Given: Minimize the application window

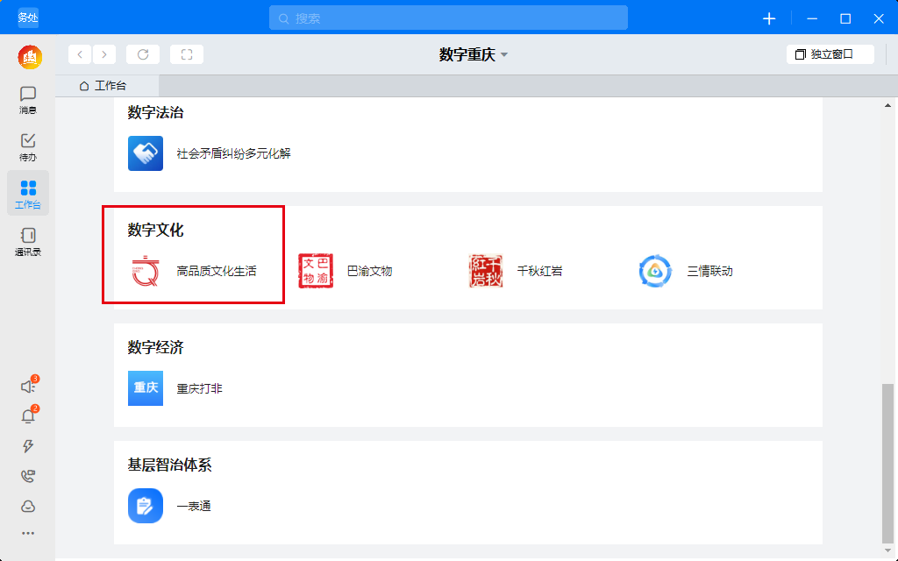Looking at the screenshot, I should [812, 19].
